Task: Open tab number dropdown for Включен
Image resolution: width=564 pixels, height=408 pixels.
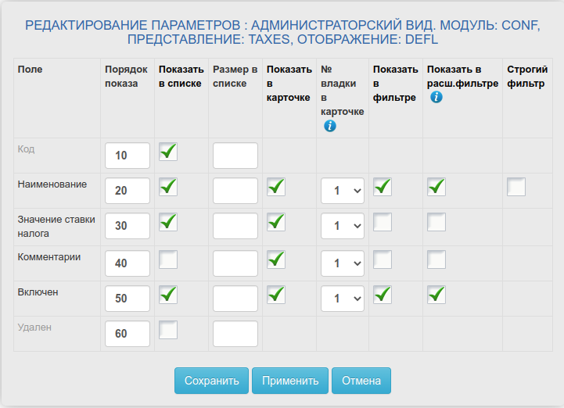Action: point(342,299)
